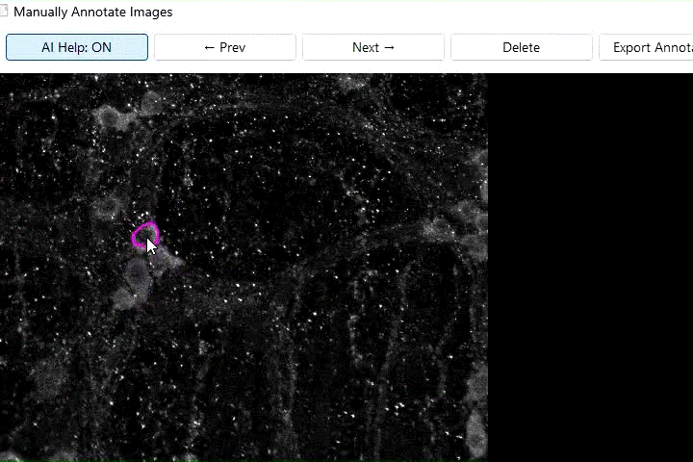Click the faint cell in image's lower-left
Screen dimensions: 693x462
click(x=48, y=380)
